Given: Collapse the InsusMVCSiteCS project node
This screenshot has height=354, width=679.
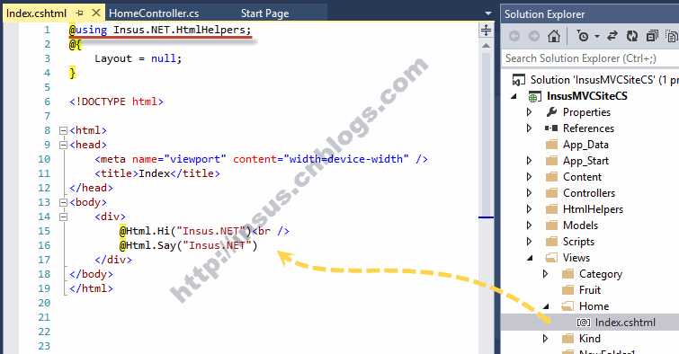Looking at the screenshot, I should [x=514, y=96].
